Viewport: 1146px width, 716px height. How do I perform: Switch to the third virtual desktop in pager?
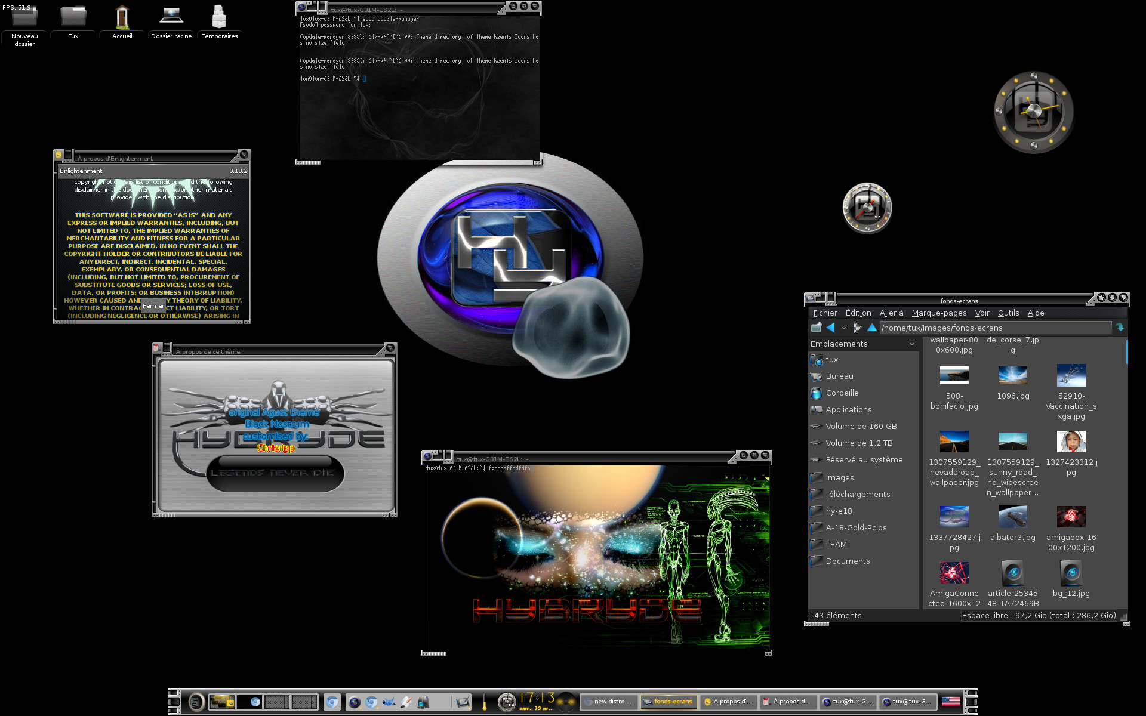[277, 702]
